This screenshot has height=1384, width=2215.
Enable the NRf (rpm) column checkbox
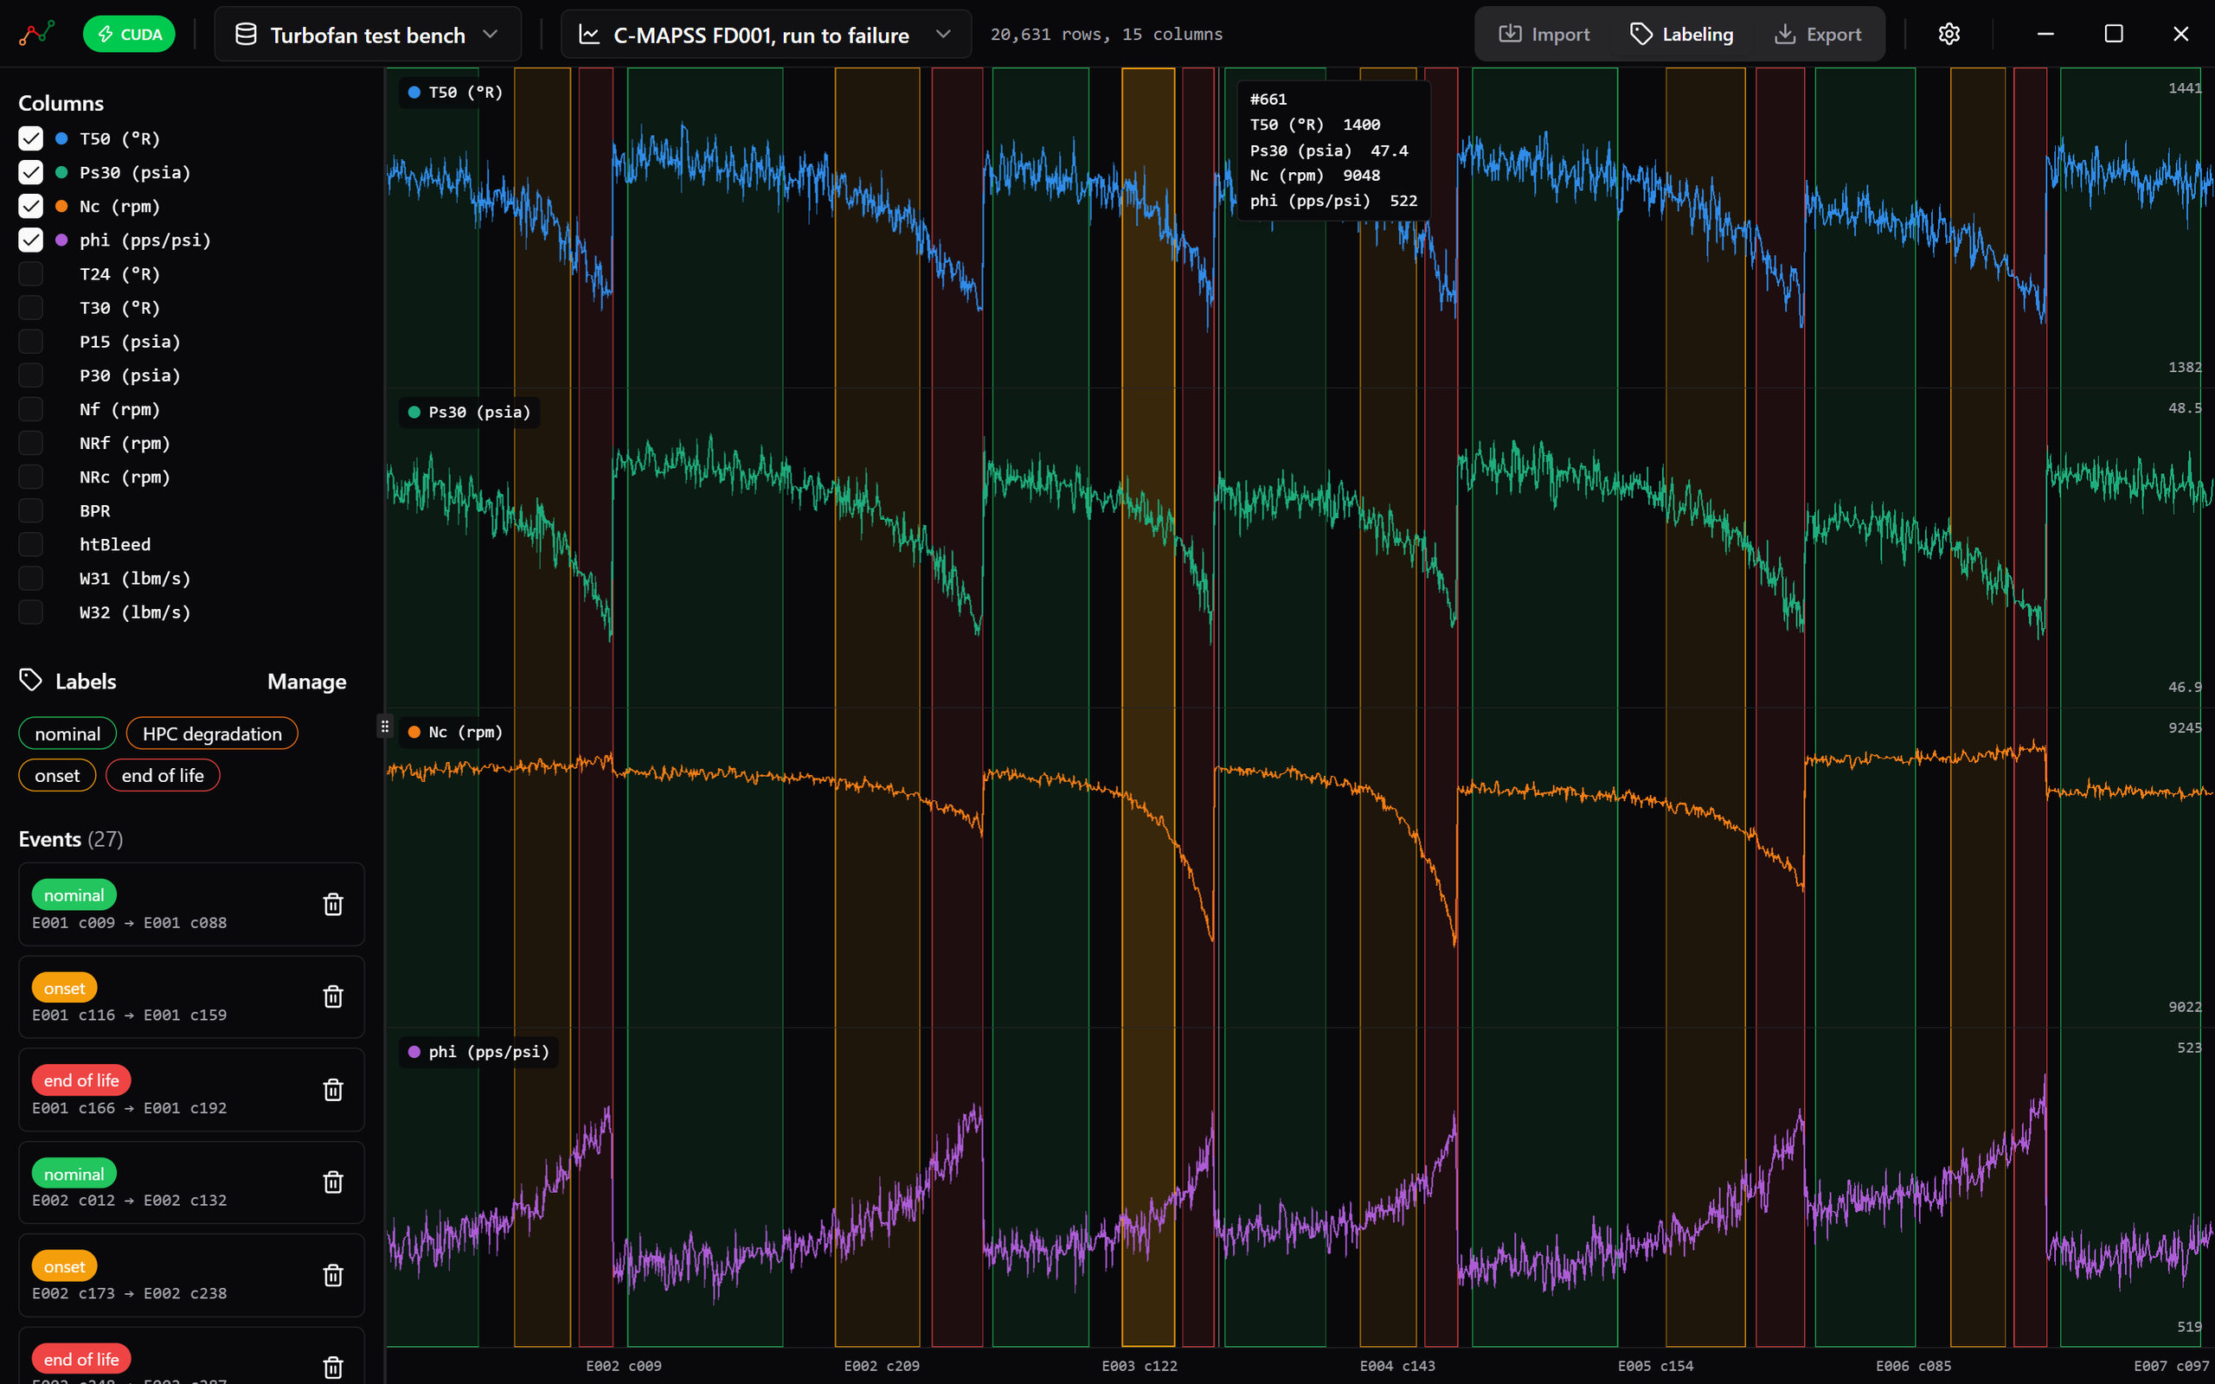pos(31,443)
